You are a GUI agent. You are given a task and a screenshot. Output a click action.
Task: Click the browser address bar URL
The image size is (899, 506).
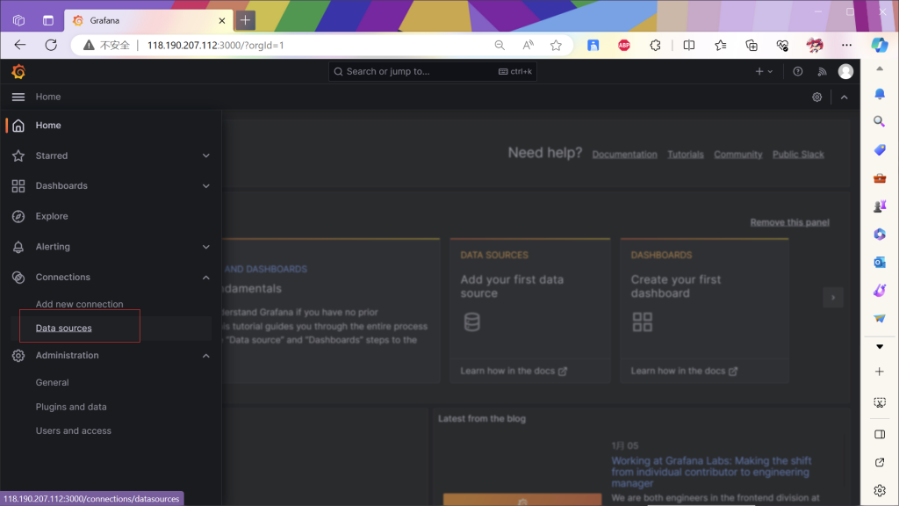216,46
